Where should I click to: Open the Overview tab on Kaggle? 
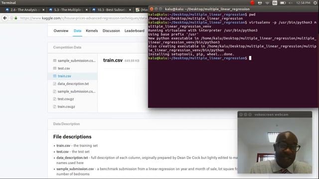(x=61, y=31)
